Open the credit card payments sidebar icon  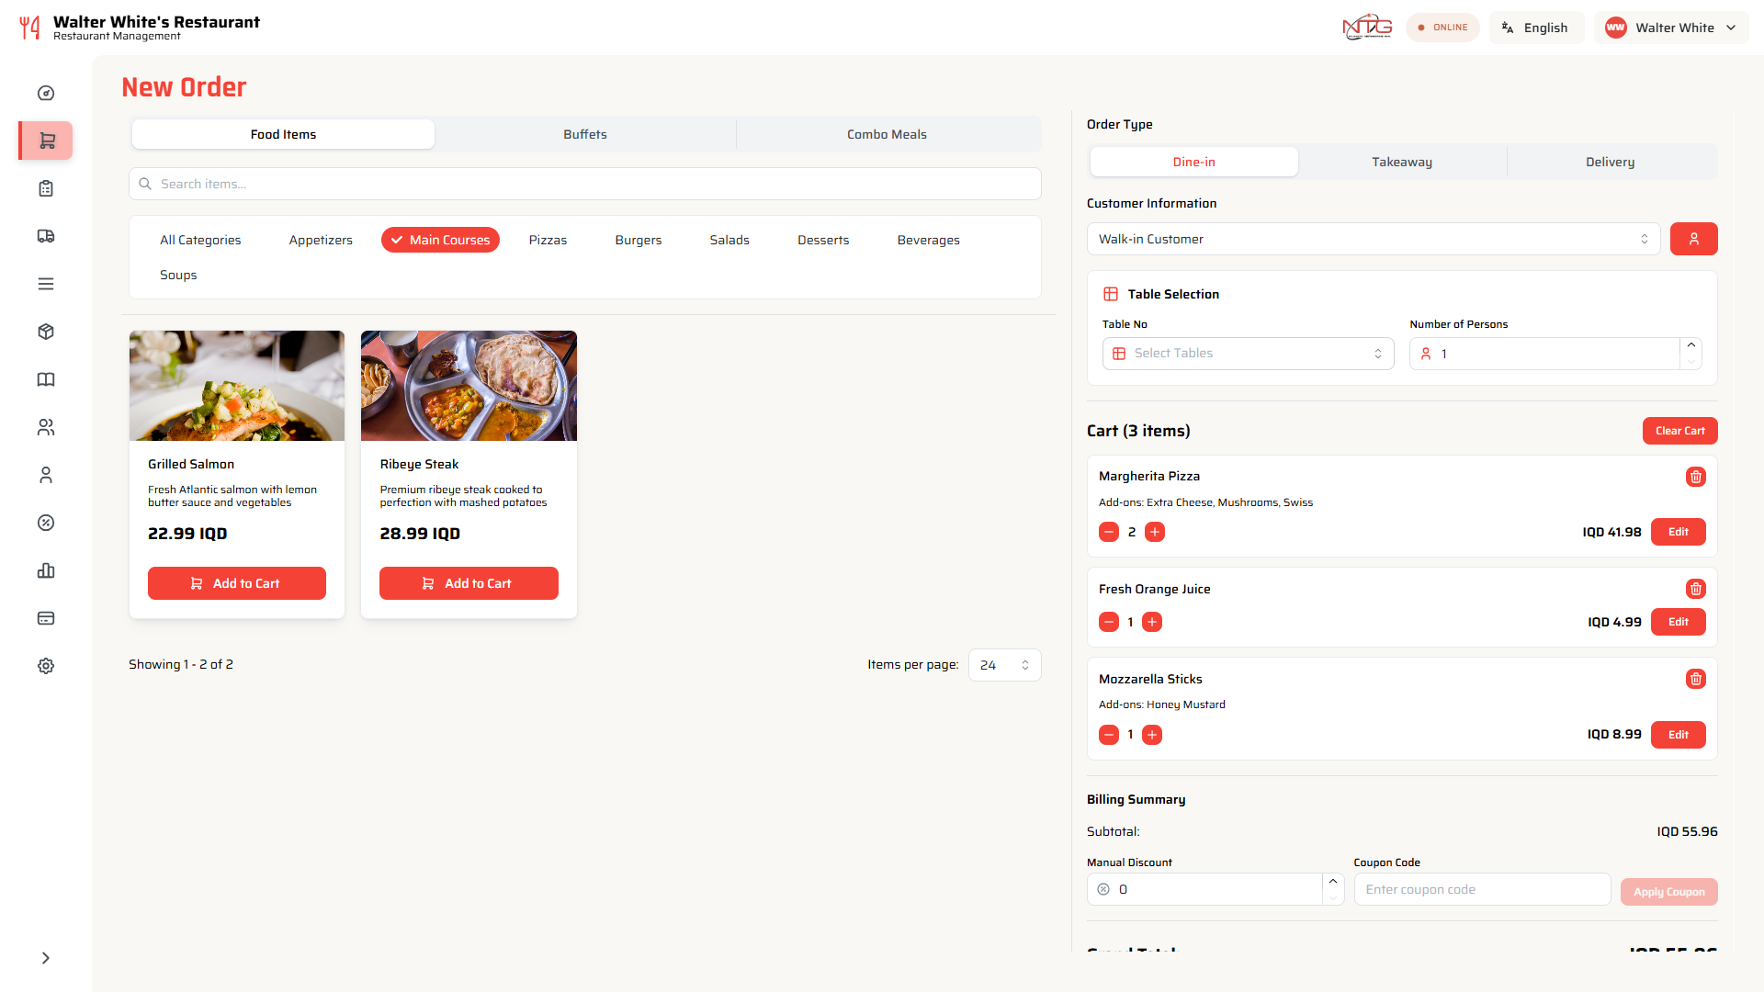pyautogui.click(x=46, y=618)
